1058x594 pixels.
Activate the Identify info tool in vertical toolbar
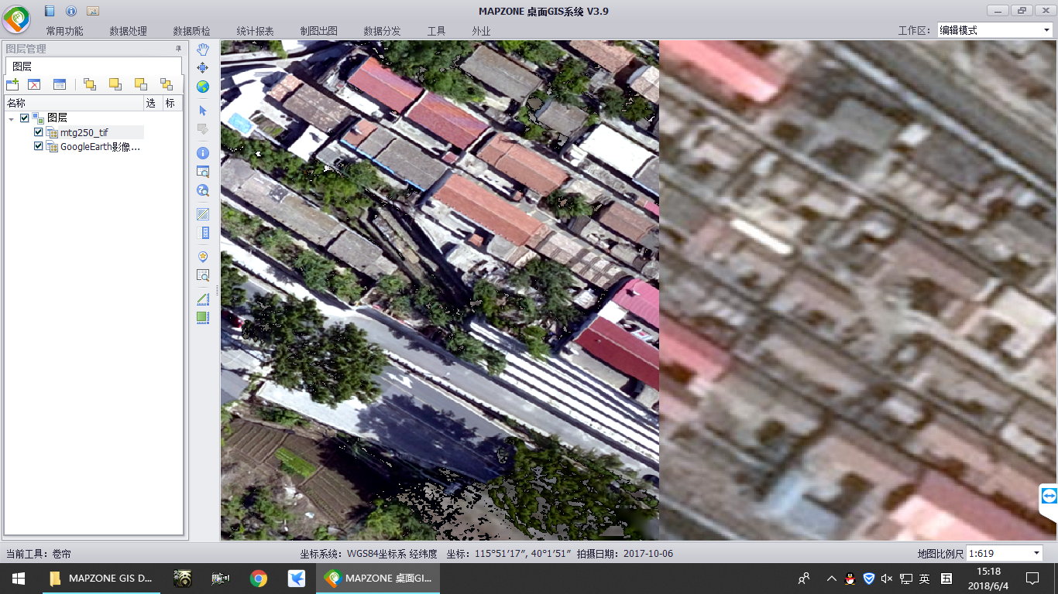203,153
